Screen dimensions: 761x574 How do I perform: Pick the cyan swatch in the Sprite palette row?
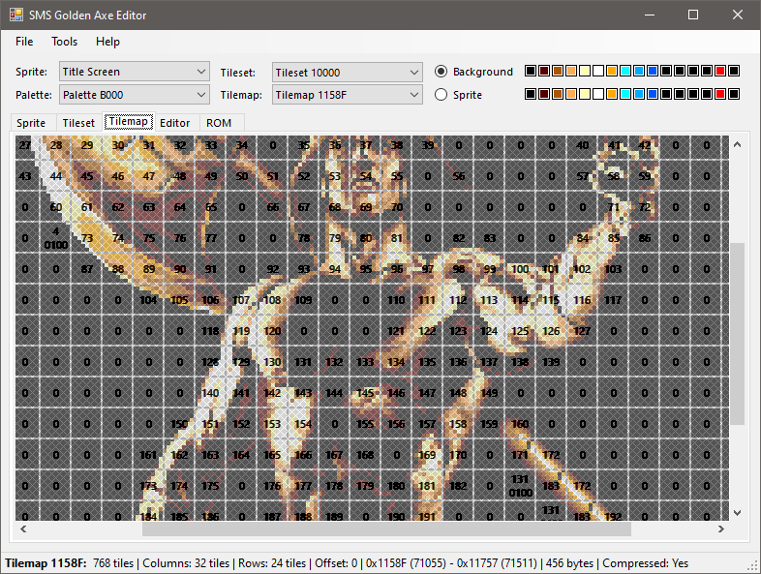pos(625,94)
